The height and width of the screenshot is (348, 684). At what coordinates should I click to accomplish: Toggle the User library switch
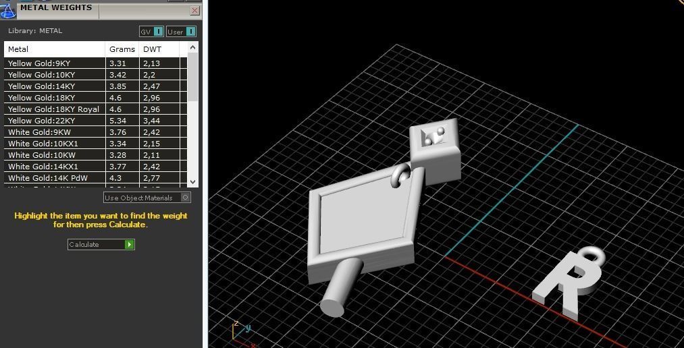coord(182,32)
